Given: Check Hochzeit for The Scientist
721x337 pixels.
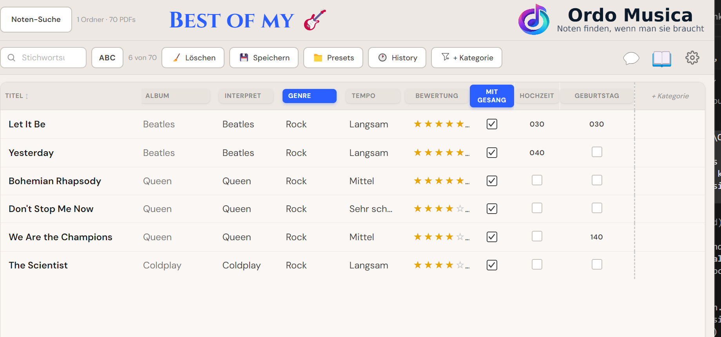Looking at the screenshot, I should (537, 265).
